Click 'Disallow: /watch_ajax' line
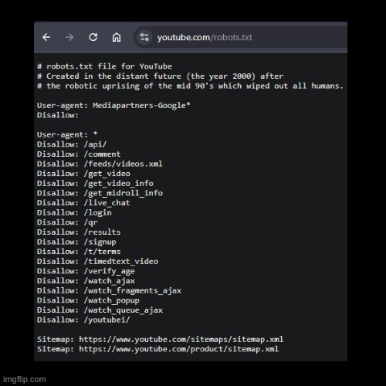 coord(86,281)
